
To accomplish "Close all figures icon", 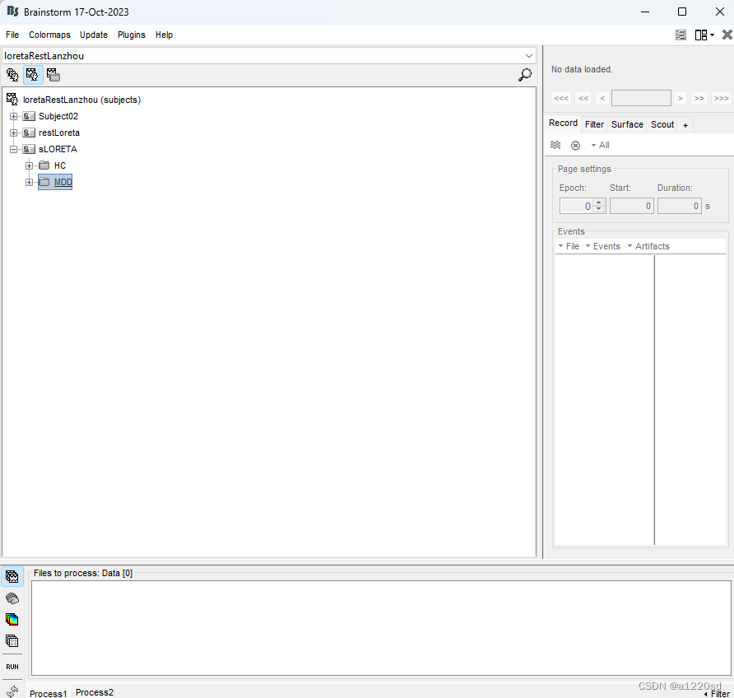I will point(727,35).
